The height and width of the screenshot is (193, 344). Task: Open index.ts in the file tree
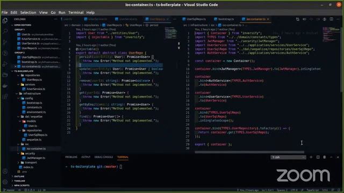click(28, 167)
